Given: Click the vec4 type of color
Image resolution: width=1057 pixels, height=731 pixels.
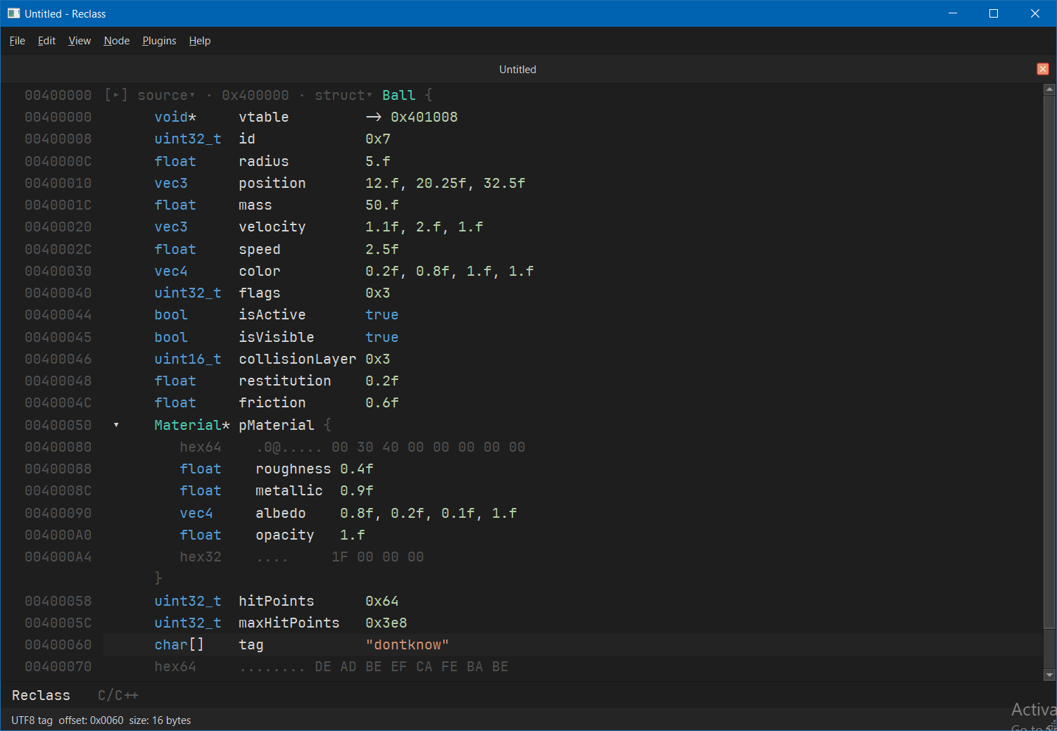Looking at the screenshot, I should coord(171,271).
